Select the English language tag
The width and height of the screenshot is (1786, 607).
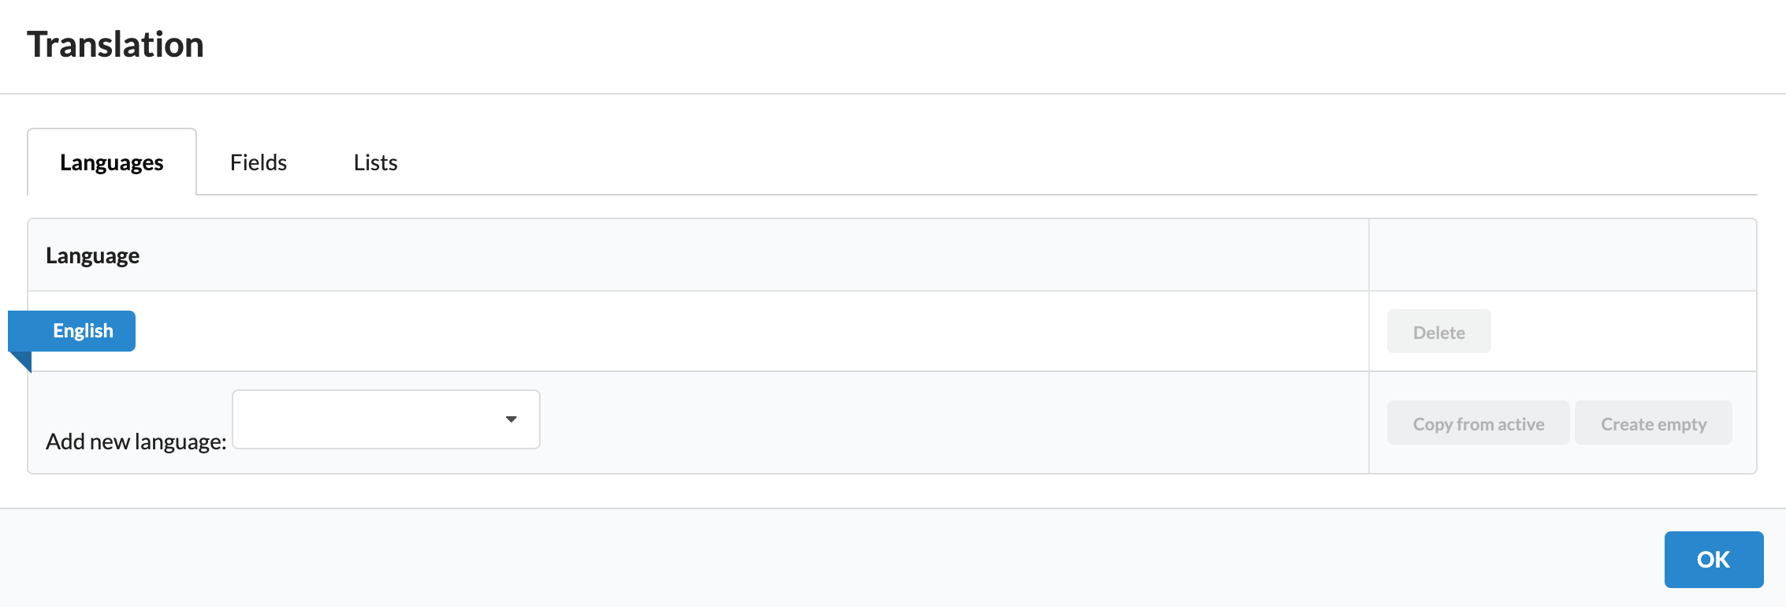click(82, 330)
